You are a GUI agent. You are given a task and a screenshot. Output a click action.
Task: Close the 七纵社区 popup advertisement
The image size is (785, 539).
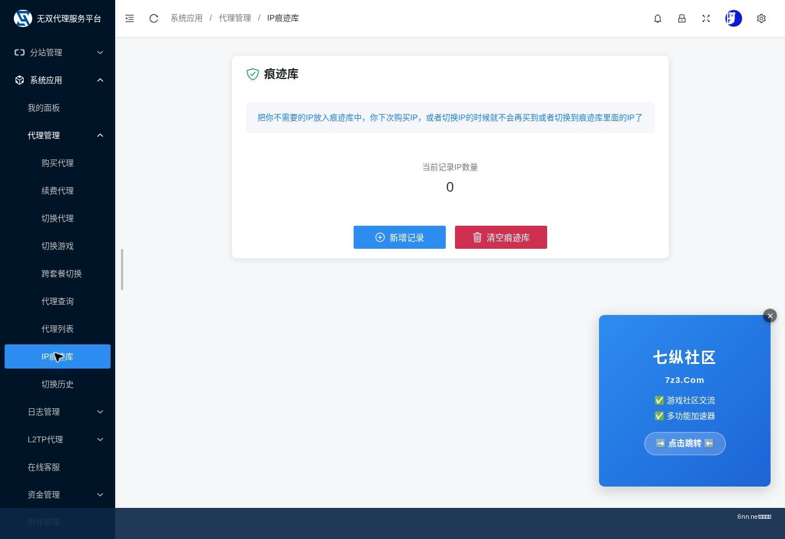pos(770,316)
